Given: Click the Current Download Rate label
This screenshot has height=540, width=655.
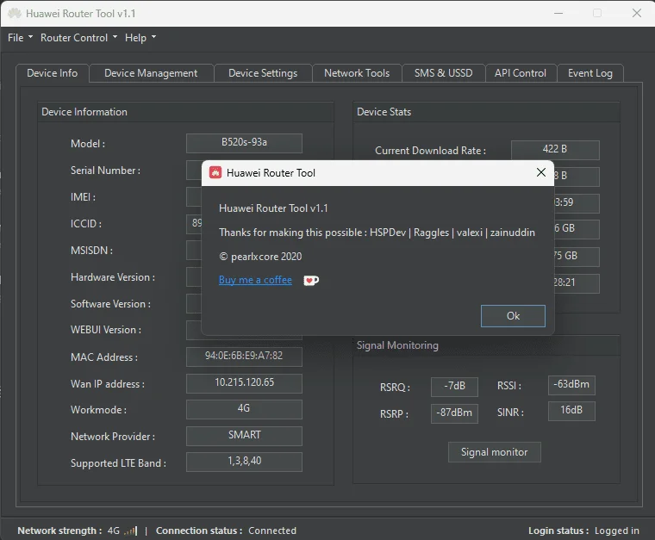Looking at the screenshot, I should point(430,151).
